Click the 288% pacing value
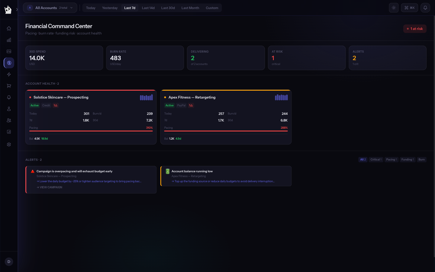435x272 pixels. click(x=284, y=128)
